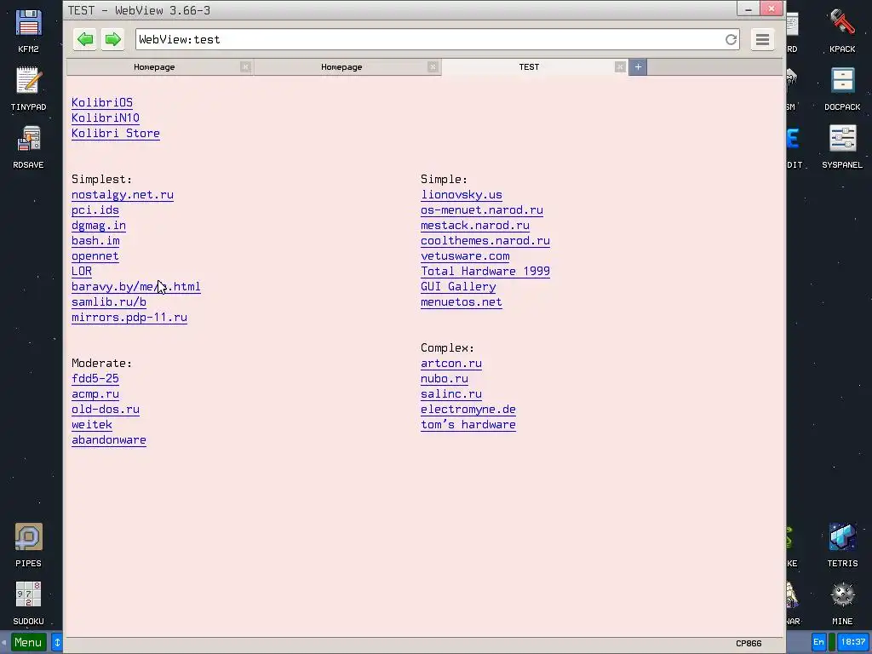Follow the nubo.ru link
The height and width of the screenshot is (654, 872).
tap(445, 379)
